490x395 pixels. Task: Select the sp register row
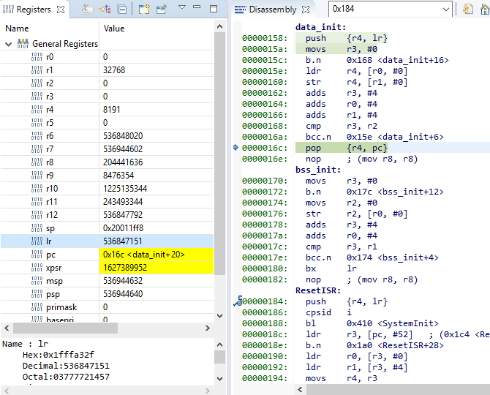(107, 228)
